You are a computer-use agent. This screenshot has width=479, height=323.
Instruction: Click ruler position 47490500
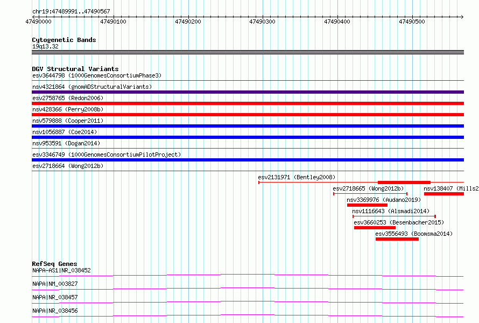(x=412, y=22)
